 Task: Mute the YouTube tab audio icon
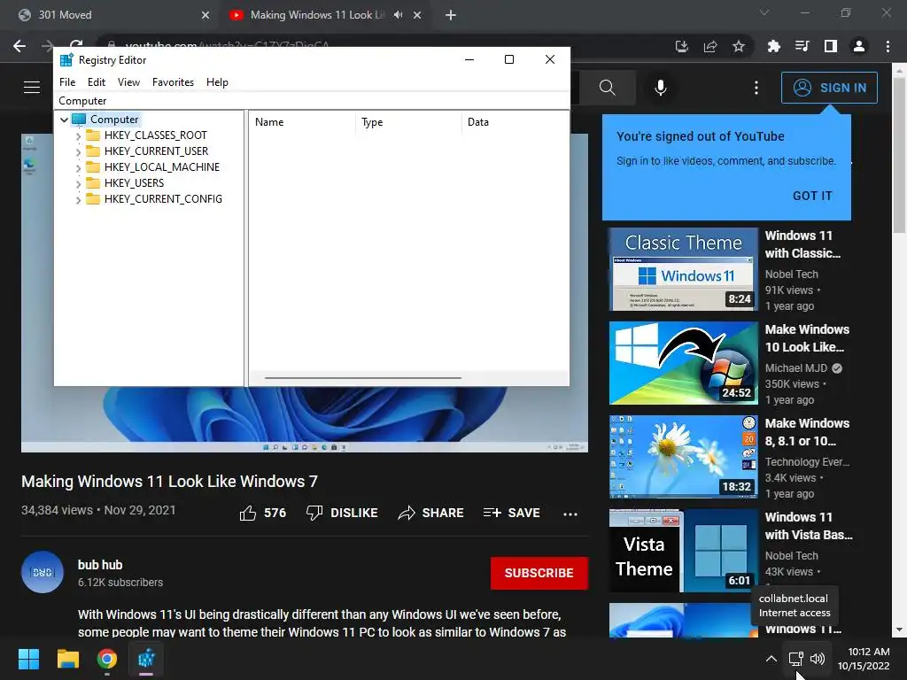[x=398, y=15]
